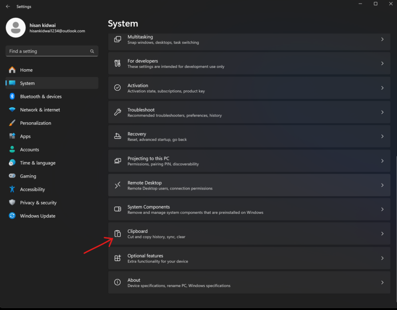Click the Troubleshoot wrench icon
This screenshot has height=310, width=397.
click(x=118, y=112)
